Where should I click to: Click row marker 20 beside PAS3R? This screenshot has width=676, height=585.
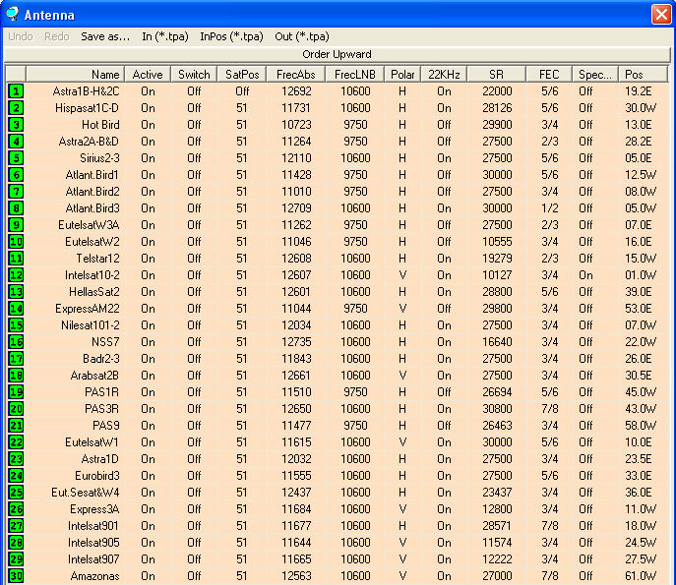pos(16,409)
